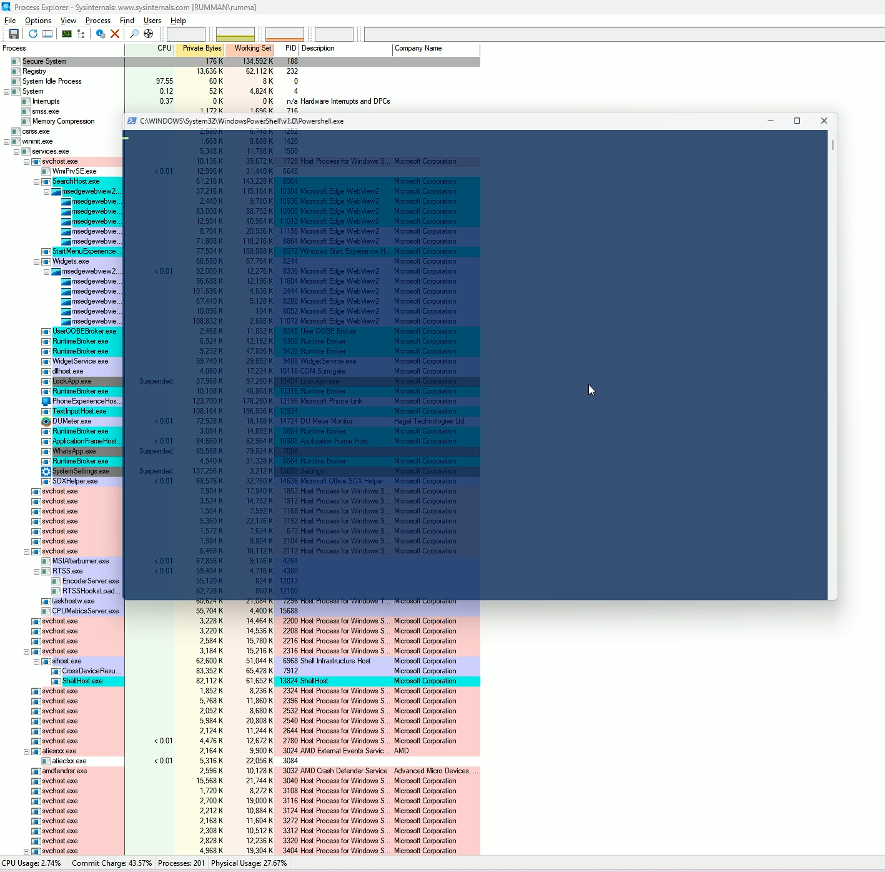Collapse the RTSS.exe tree node
The height and width of the screenshot is (872, 885).
[36, 571]
